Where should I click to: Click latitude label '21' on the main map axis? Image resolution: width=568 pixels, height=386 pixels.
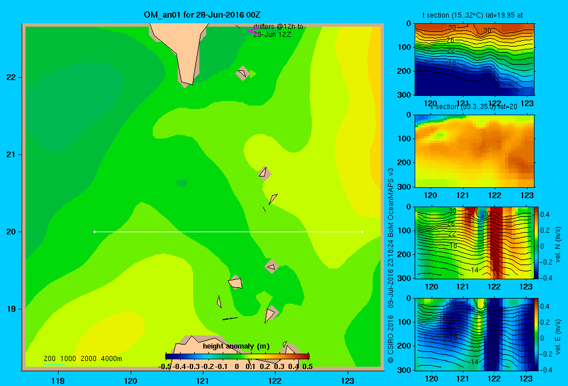pyautogui.click(x=11, y=154)
